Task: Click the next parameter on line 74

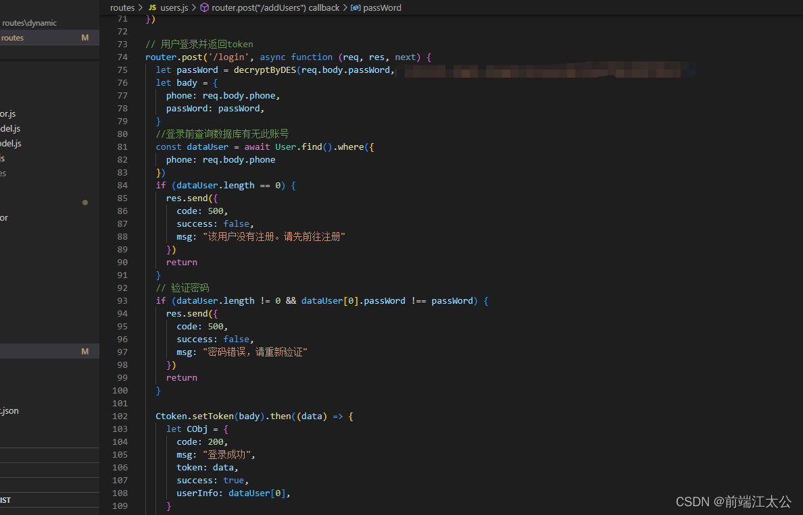Action: click(405, 57)
